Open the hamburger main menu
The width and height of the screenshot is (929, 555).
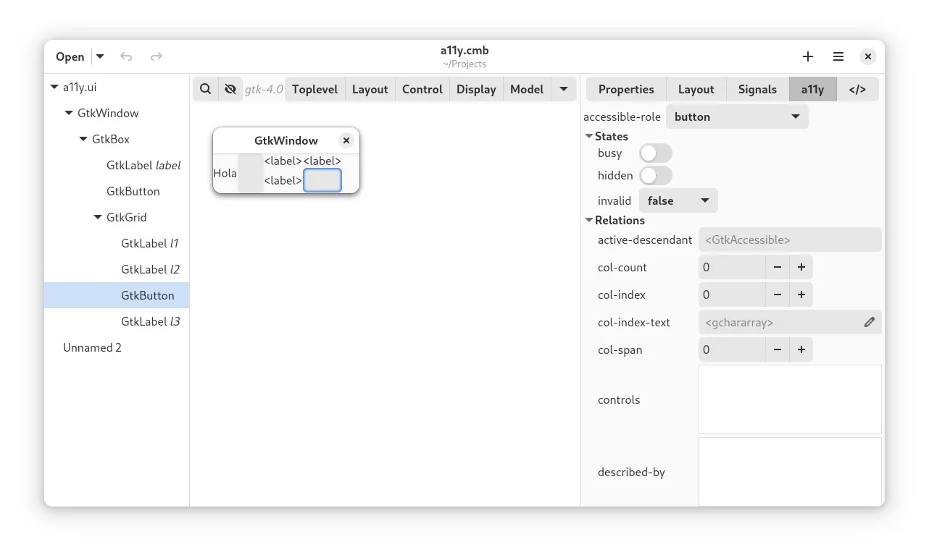[838, 56]
